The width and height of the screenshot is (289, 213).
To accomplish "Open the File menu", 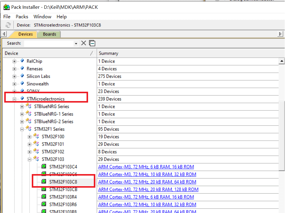I will [7, 17].
